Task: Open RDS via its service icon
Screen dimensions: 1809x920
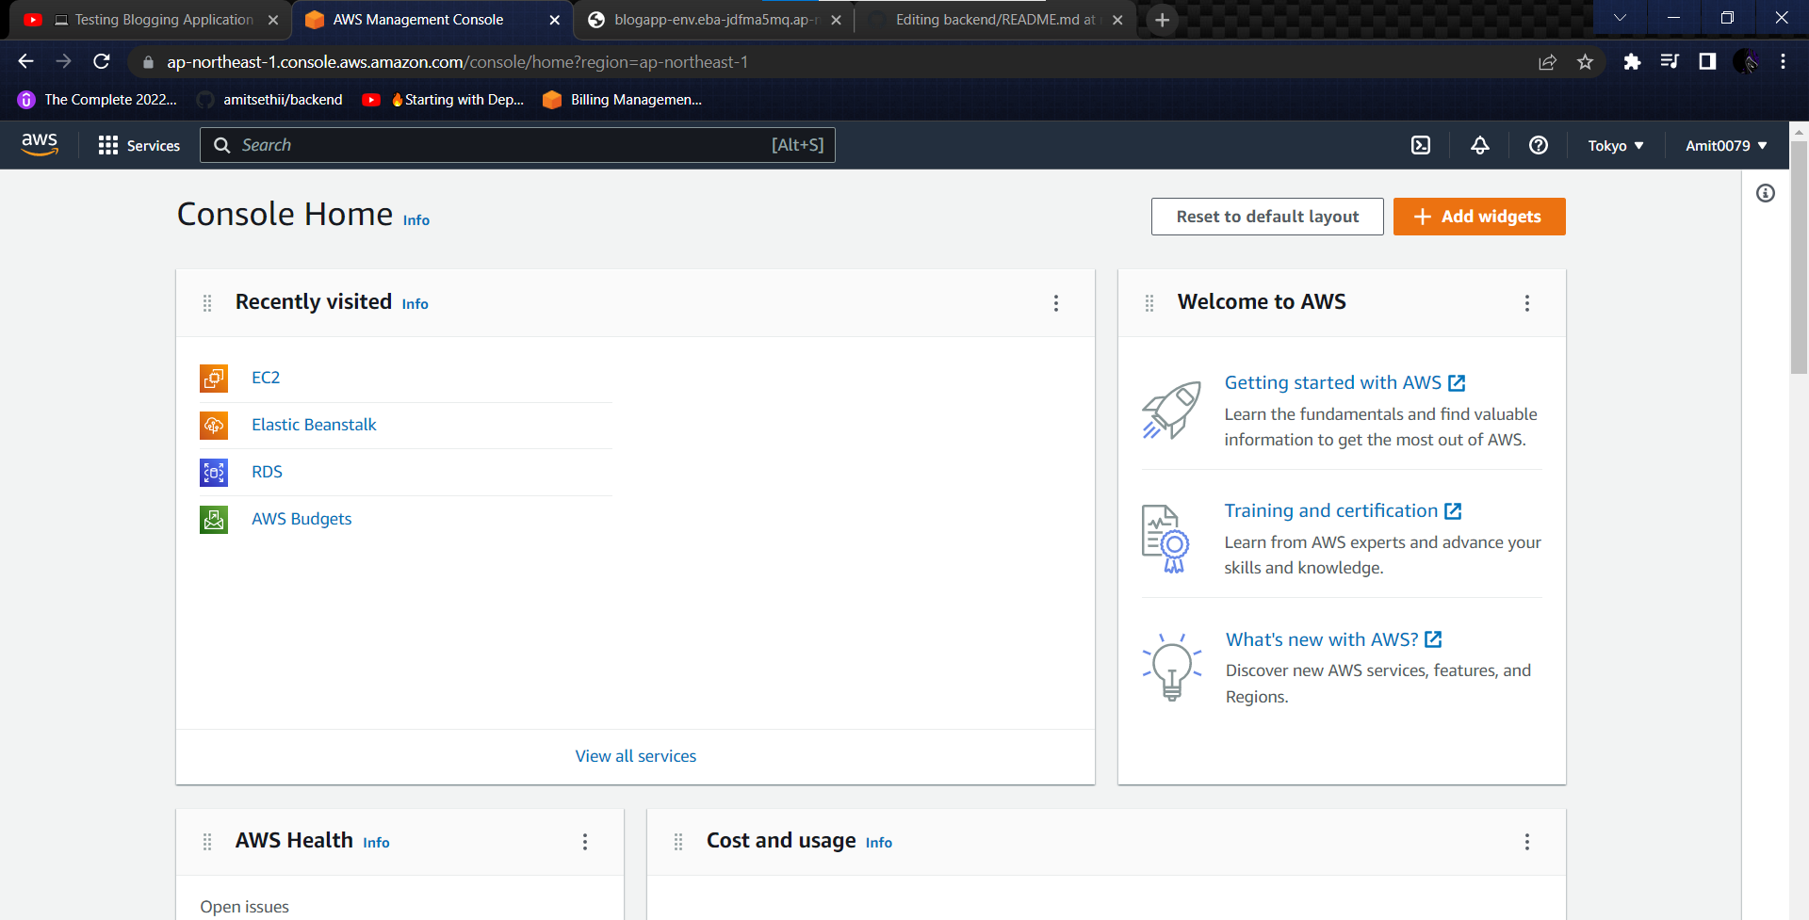Action: [x=214, y=472]
